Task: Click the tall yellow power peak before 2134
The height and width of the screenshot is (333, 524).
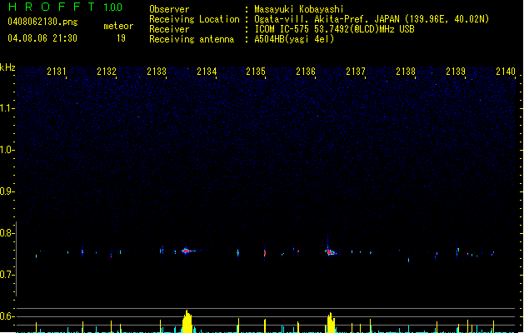Action: coord(187,321)
